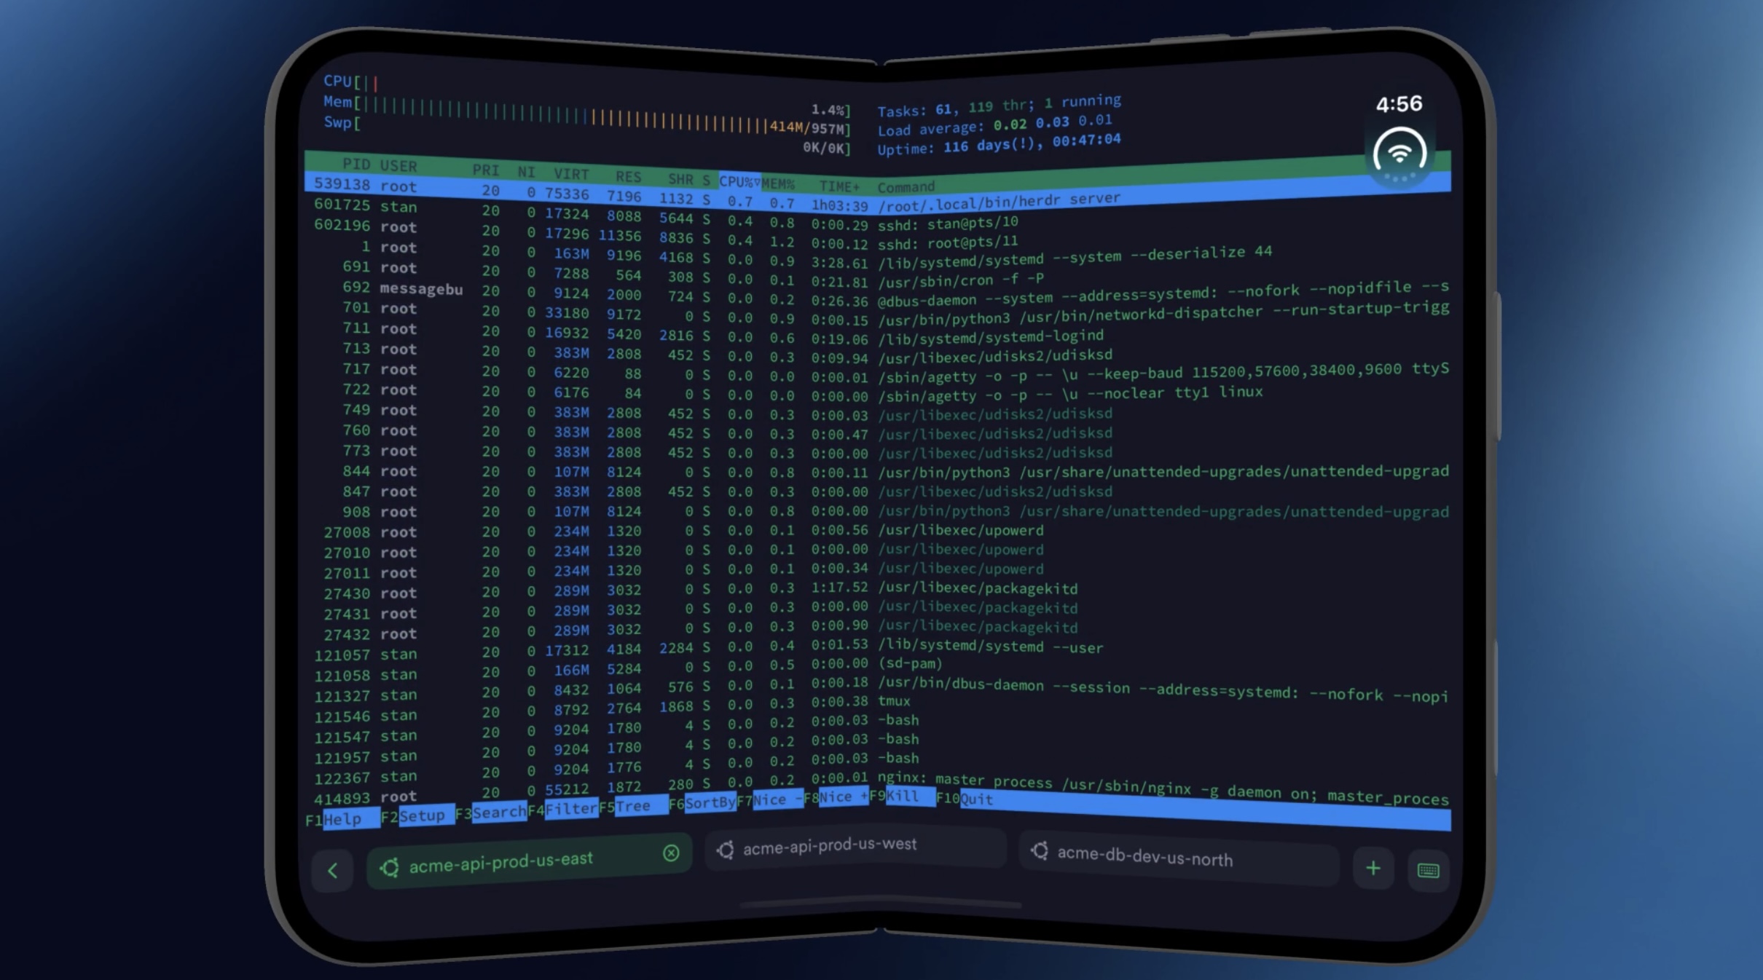The image size is (1763, 980).
Task: Click the RES column header
Action: click(628, 176)
